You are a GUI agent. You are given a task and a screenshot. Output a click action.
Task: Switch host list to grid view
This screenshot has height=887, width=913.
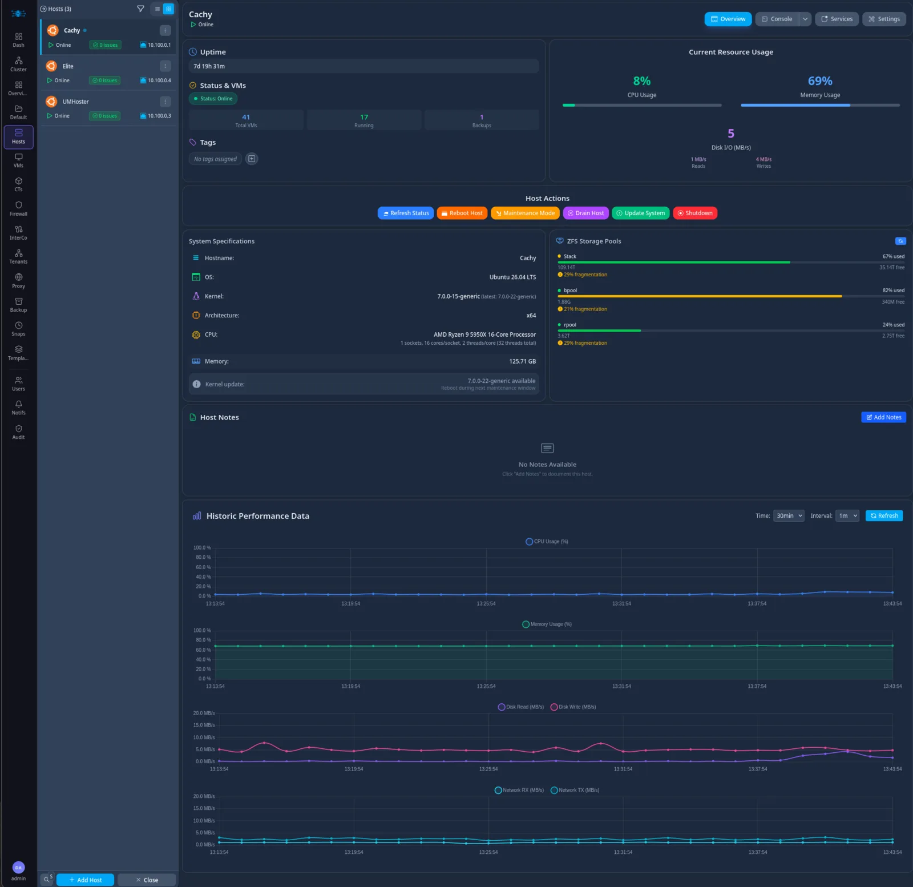[x=168, y=9]
